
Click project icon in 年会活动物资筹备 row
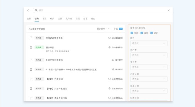tap(110, 38)
